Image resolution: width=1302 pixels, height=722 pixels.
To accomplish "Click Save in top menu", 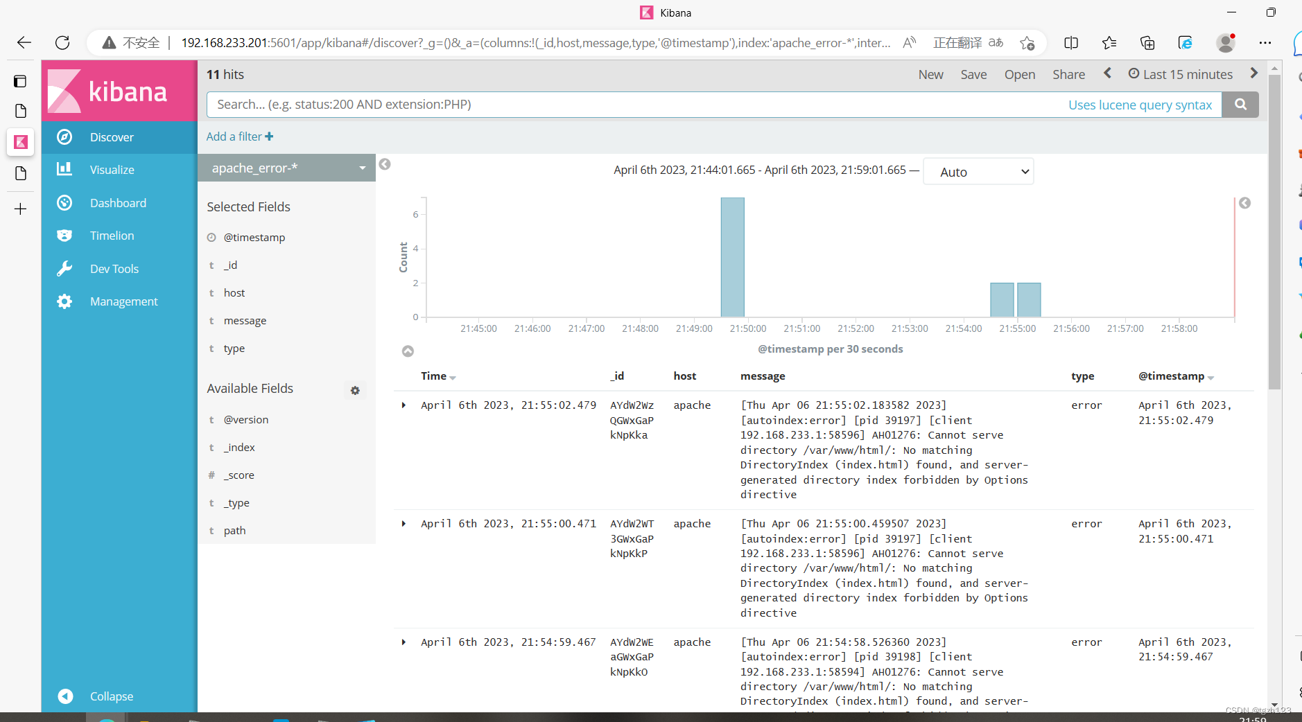I will tap(973, 74).
